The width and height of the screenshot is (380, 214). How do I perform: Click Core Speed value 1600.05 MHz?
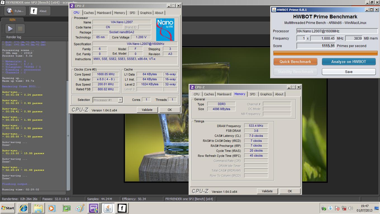point(106,74)
